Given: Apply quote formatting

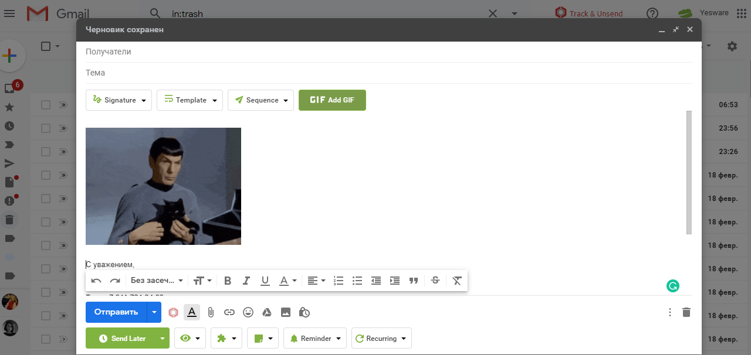Looking at the screenshot, I should click(414, 281).
